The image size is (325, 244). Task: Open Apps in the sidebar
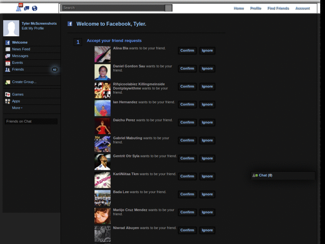click(16, 101)
